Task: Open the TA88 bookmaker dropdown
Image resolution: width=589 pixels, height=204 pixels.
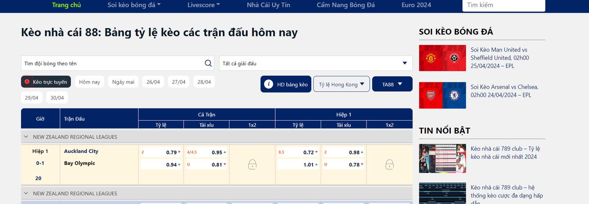Action: pos(392,84)
